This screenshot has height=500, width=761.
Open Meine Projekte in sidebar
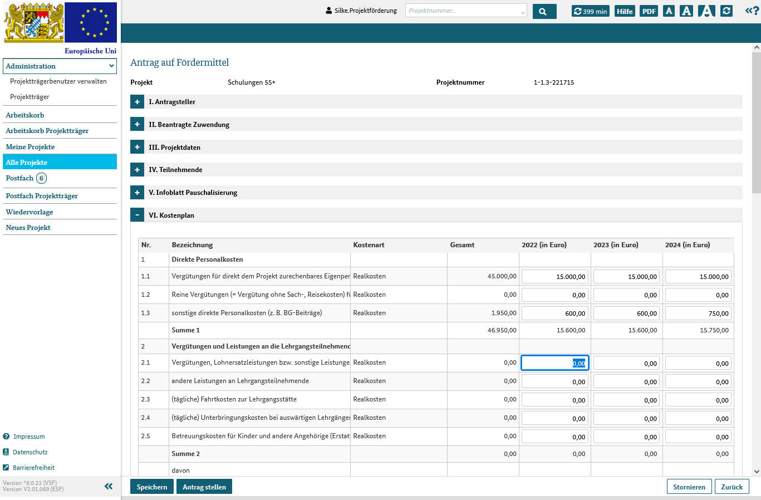tap(30, 147)
